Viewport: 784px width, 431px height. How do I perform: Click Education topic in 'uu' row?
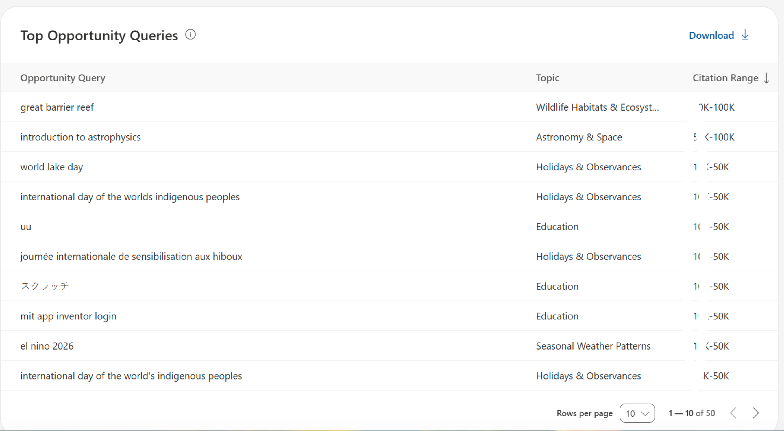tap(557, 226)
